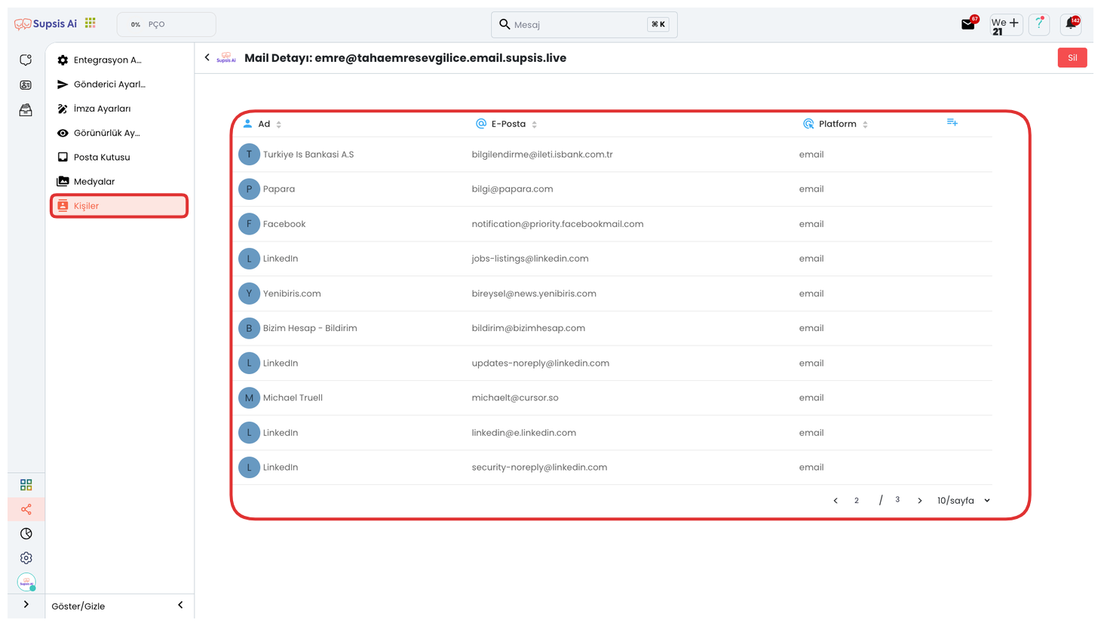1101x626 pixels.
Task: Select Turkiye Is Bankasi A.S name
Action: 308,155
